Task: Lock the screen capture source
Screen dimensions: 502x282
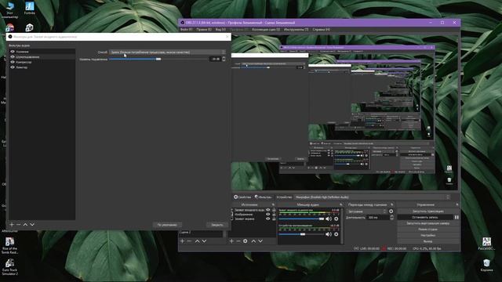Action: [x=274, y=219]
